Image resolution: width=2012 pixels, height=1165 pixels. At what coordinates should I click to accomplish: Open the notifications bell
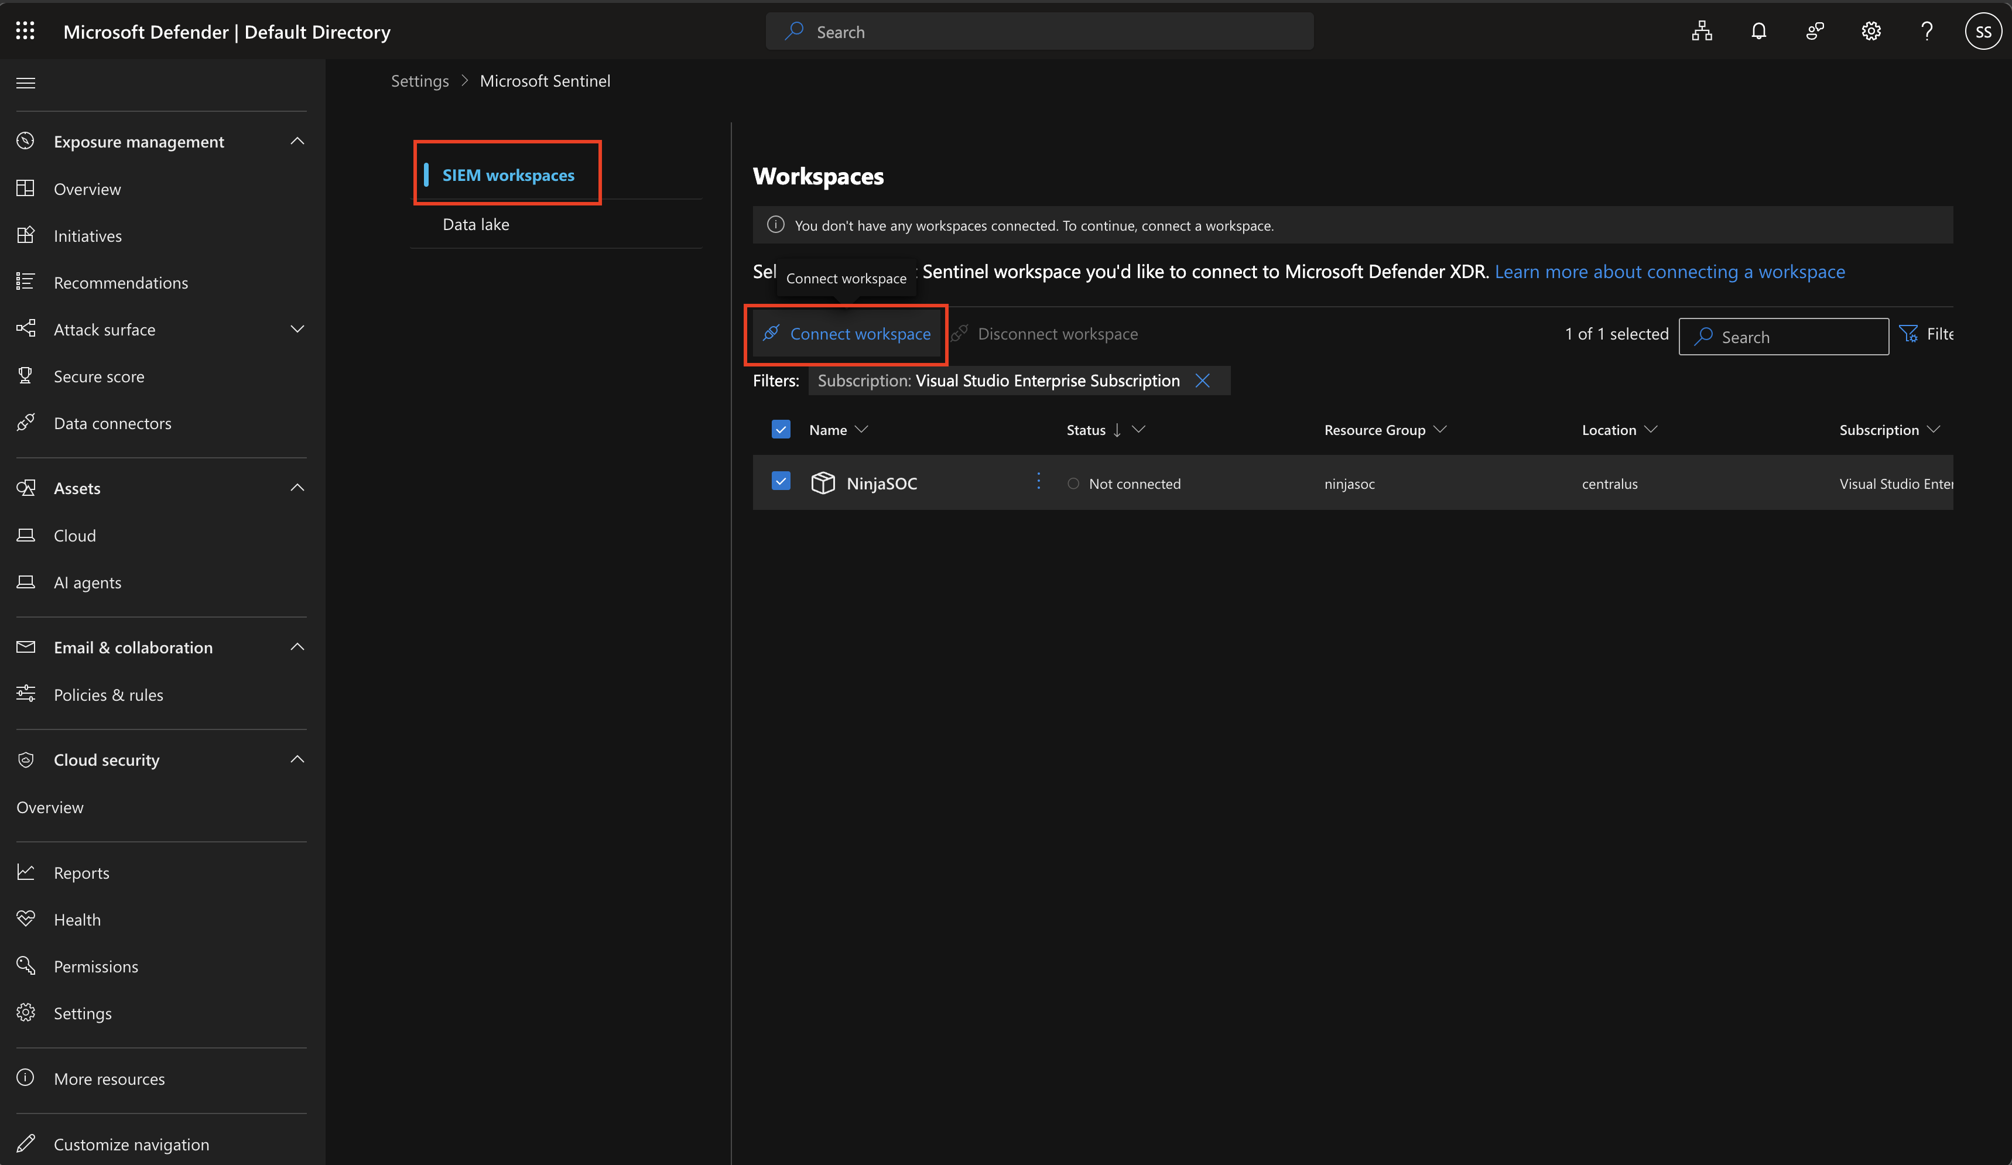tap(1758, 31)
